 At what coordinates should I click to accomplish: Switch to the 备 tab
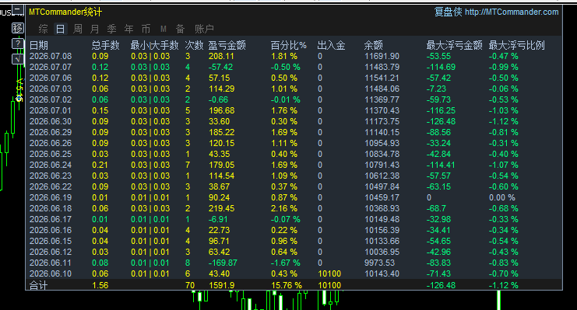click(180, 29)
